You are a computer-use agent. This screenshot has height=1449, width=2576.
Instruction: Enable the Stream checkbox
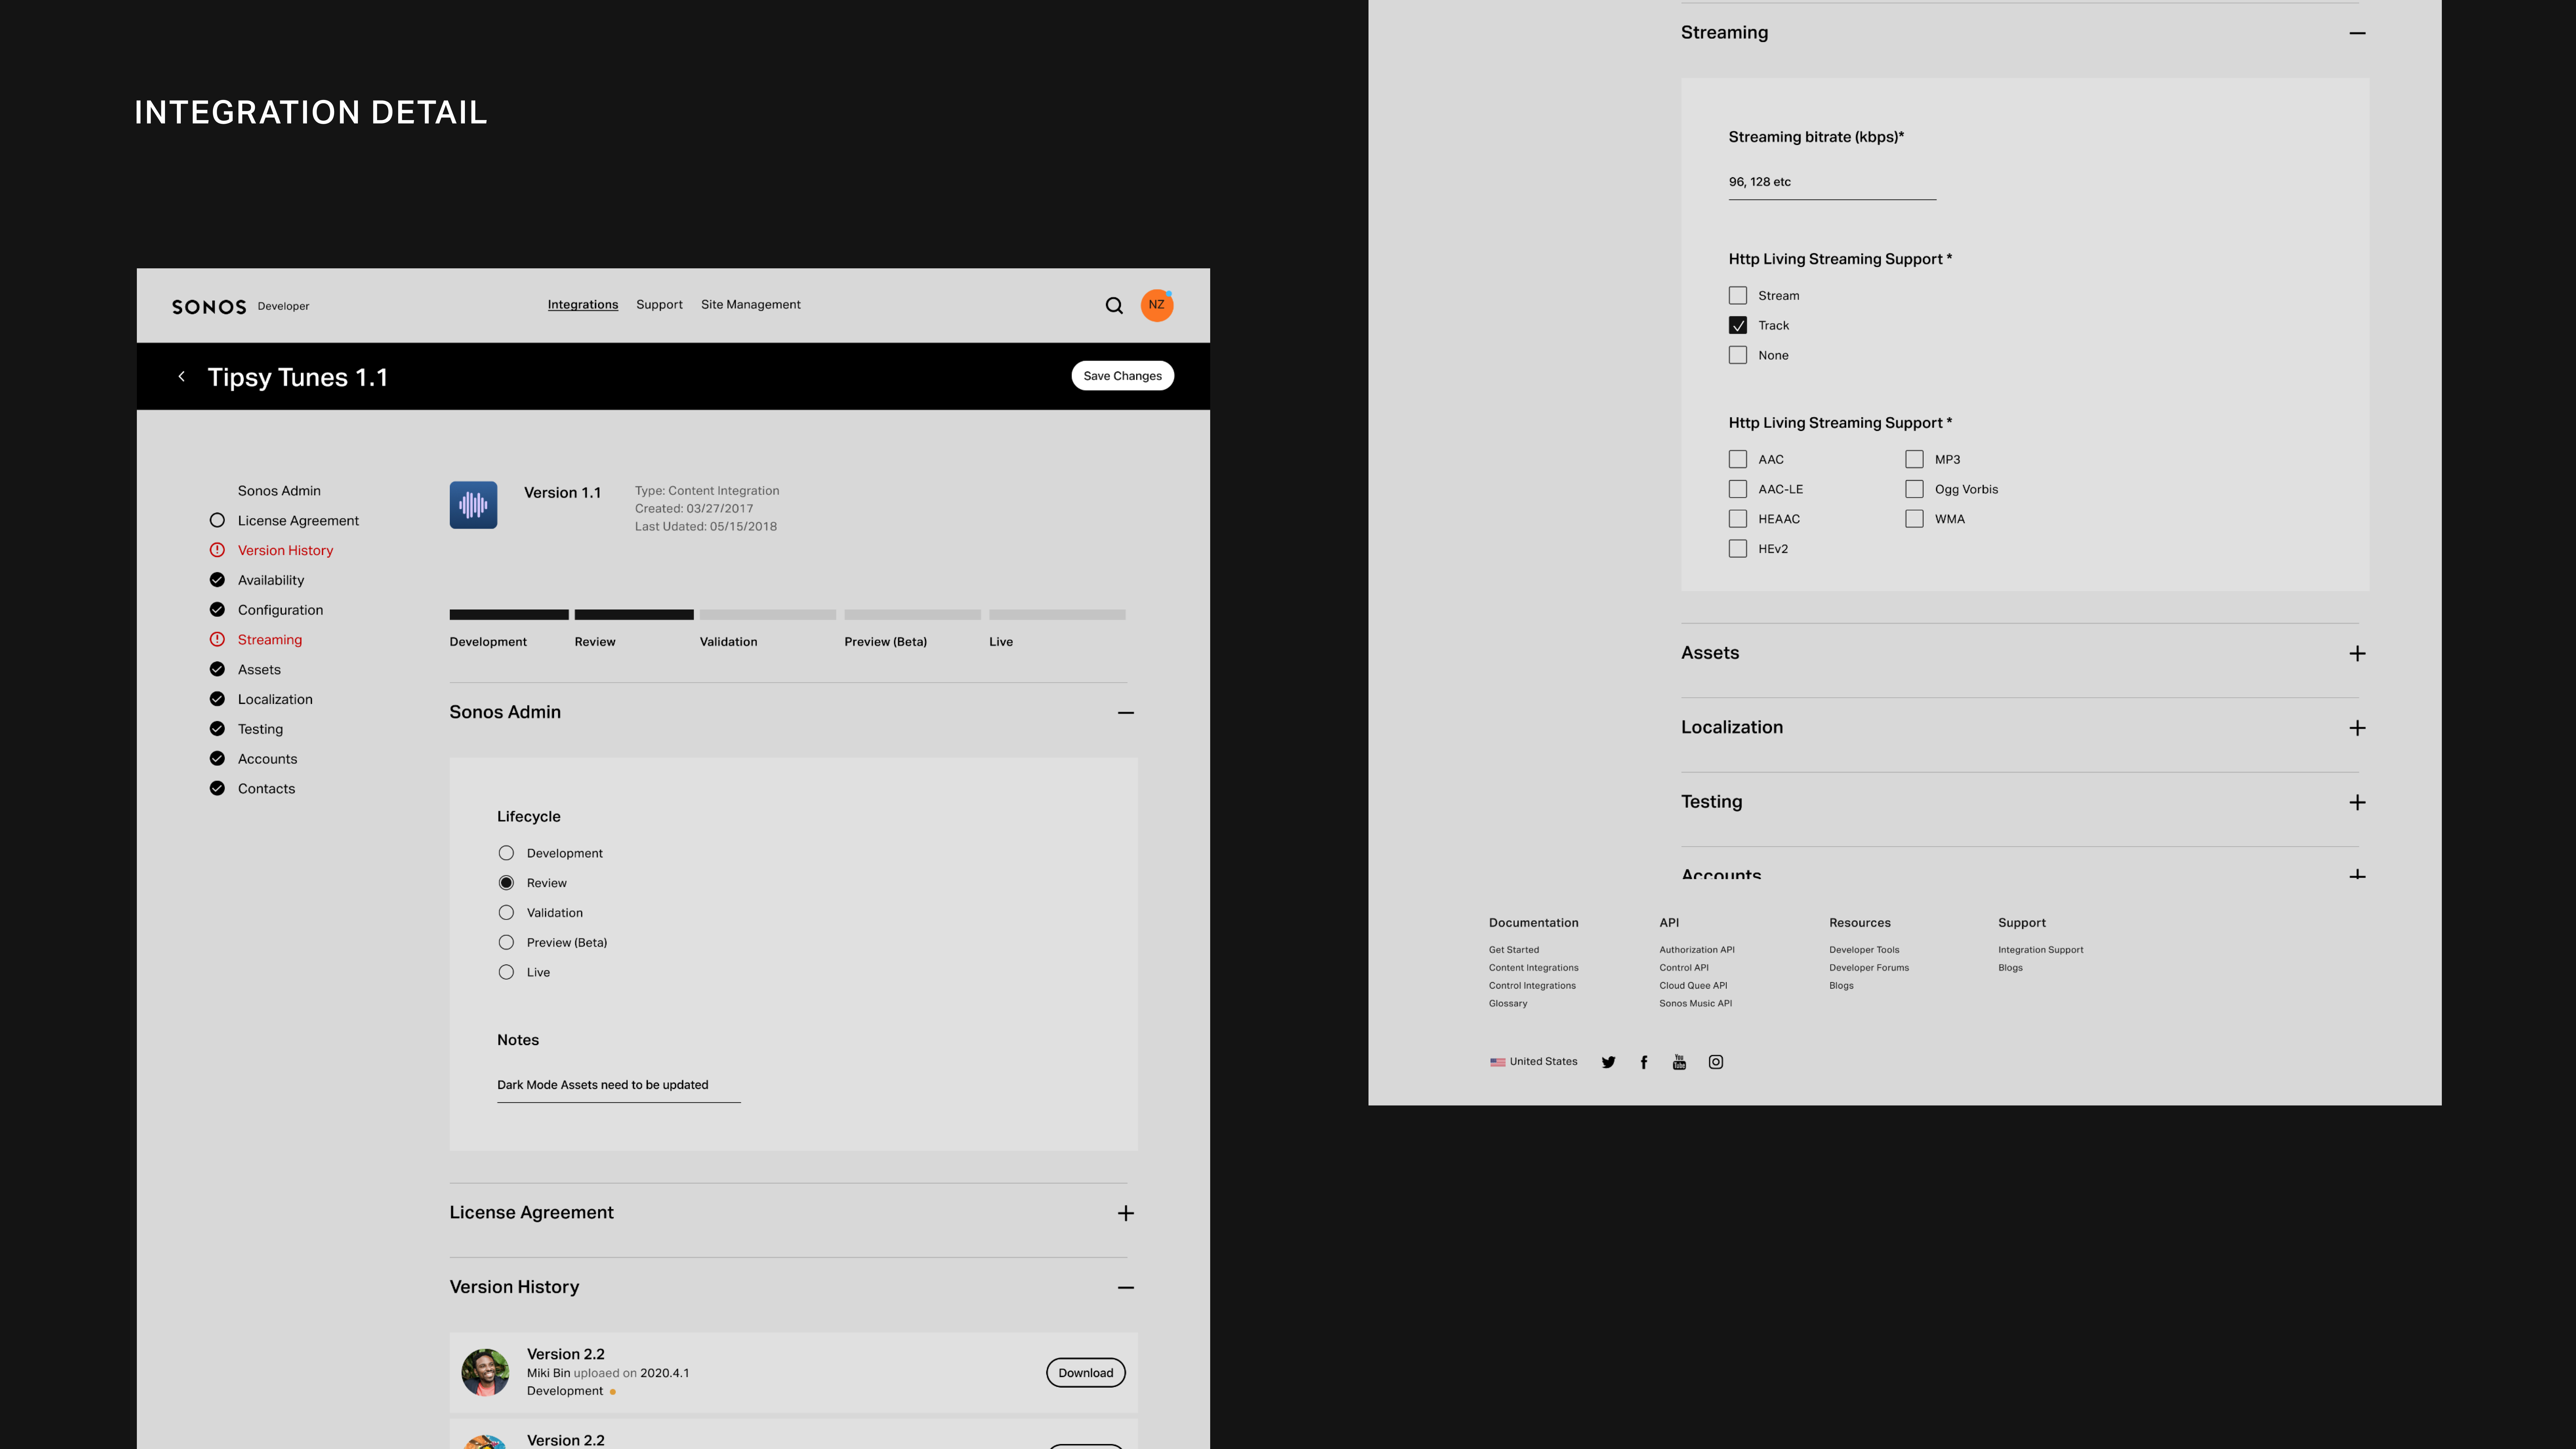tap(1738, 296)
